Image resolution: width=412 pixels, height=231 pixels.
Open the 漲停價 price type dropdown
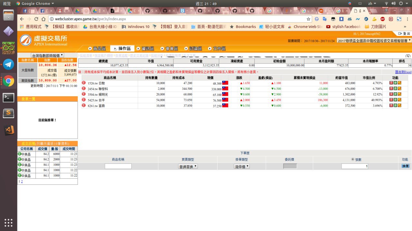241,166
